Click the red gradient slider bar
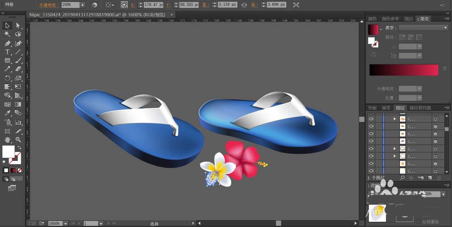Viewport: 452px width, 227px height. coord(404,70)
